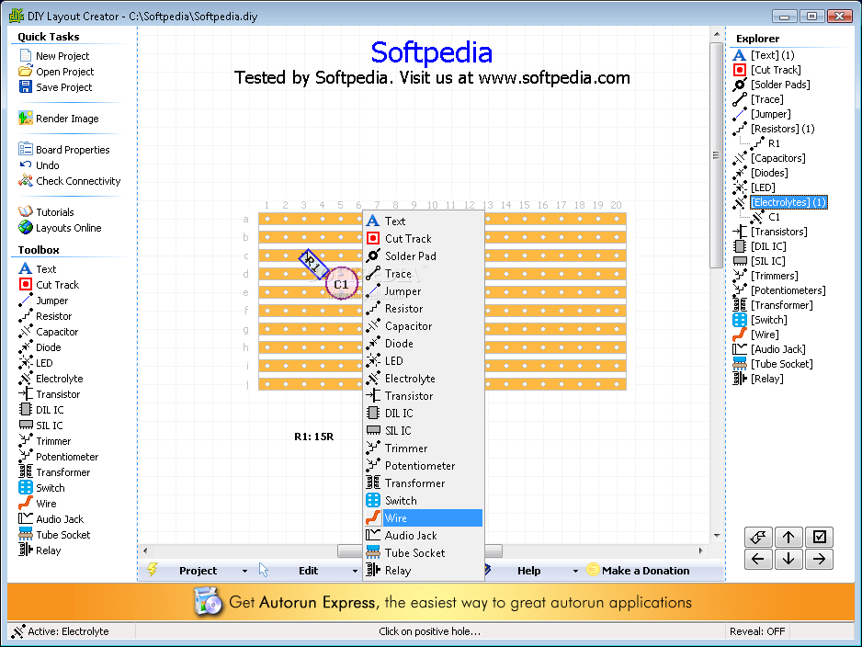Choose Text in the popup menu
The height and width of the screenshot is (647, 862).
coord(424,221)
